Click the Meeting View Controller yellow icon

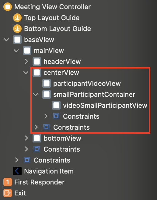tap(8, 7)
